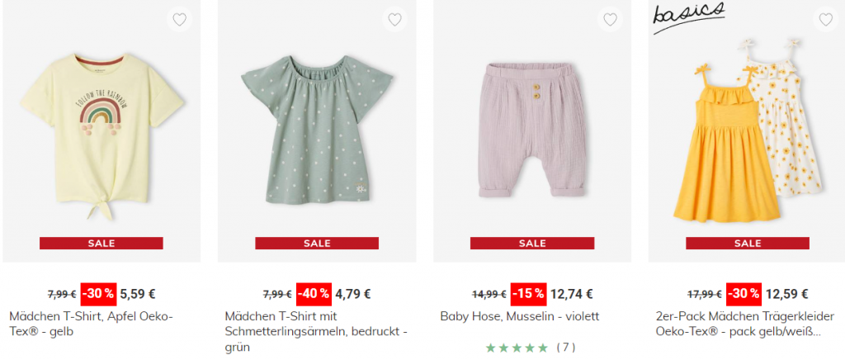Click 'Baby Hose, Musselin - violett' title
This screenshot has width=845, height=360.
519,316
